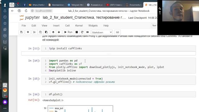The image size is (199, 112).
Task: Switch to the (667) YouTube tab
Action: coord(114,5)
